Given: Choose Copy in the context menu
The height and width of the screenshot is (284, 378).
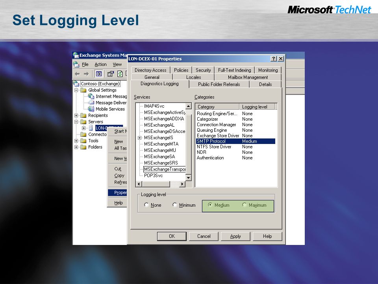Looking at the screenshot, I should tap(118, 176).
